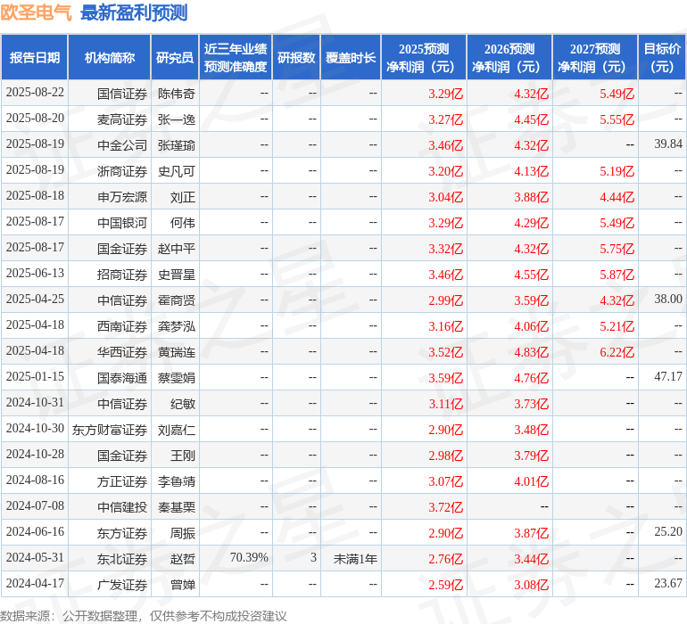Select the date 2025-06-13

pyautogui.click(x=35, y=274)
